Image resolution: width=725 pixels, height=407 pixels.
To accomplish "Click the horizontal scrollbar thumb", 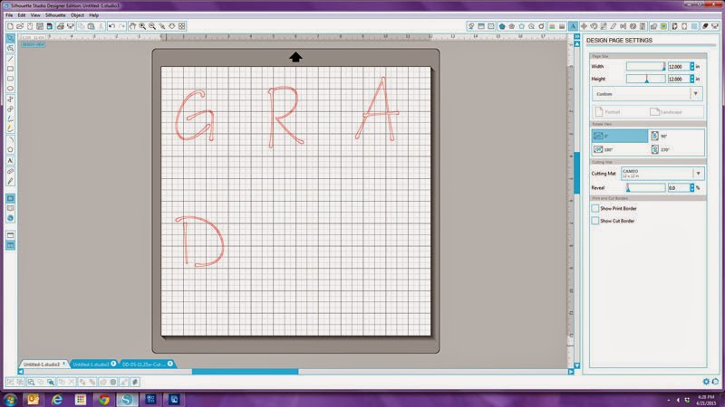I will [245, 372].
